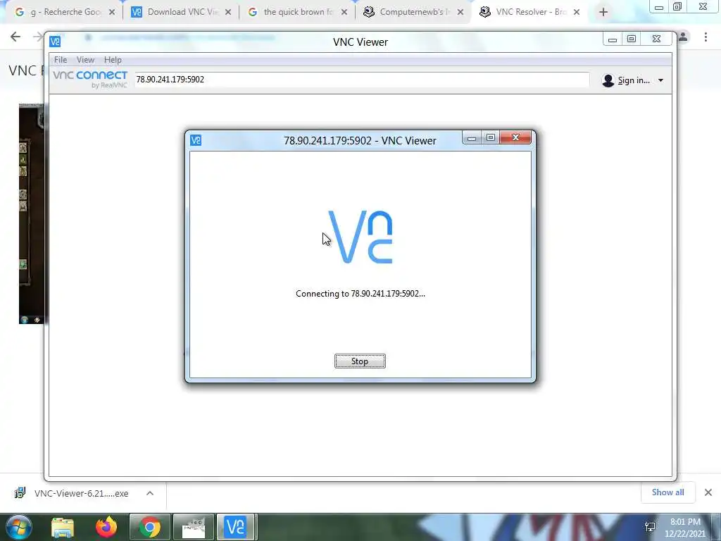Maximize the main VNC Viewer window
The width and height of the screenshot is (721, 541).
coord(632,39)
